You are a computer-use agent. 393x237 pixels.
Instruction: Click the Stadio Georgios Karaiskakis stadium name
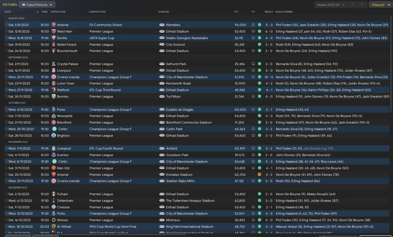(187, 38)
